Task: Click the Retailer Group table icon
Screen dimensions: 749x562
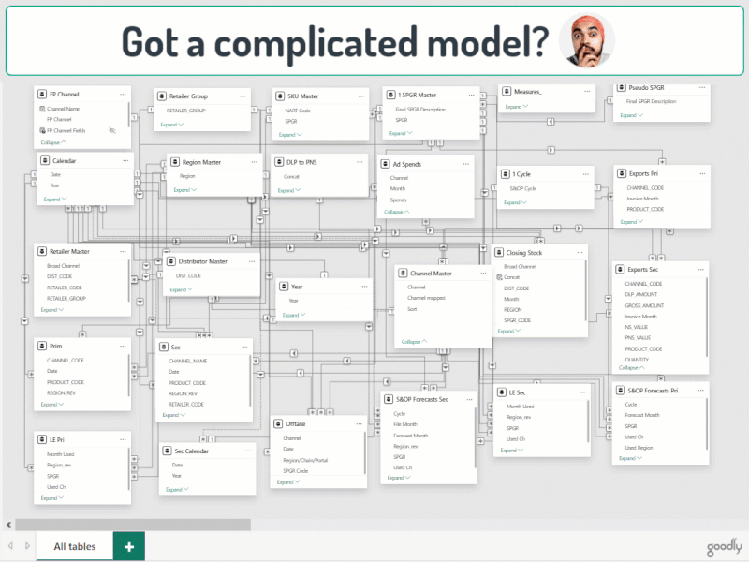Action: click(162, 96)
